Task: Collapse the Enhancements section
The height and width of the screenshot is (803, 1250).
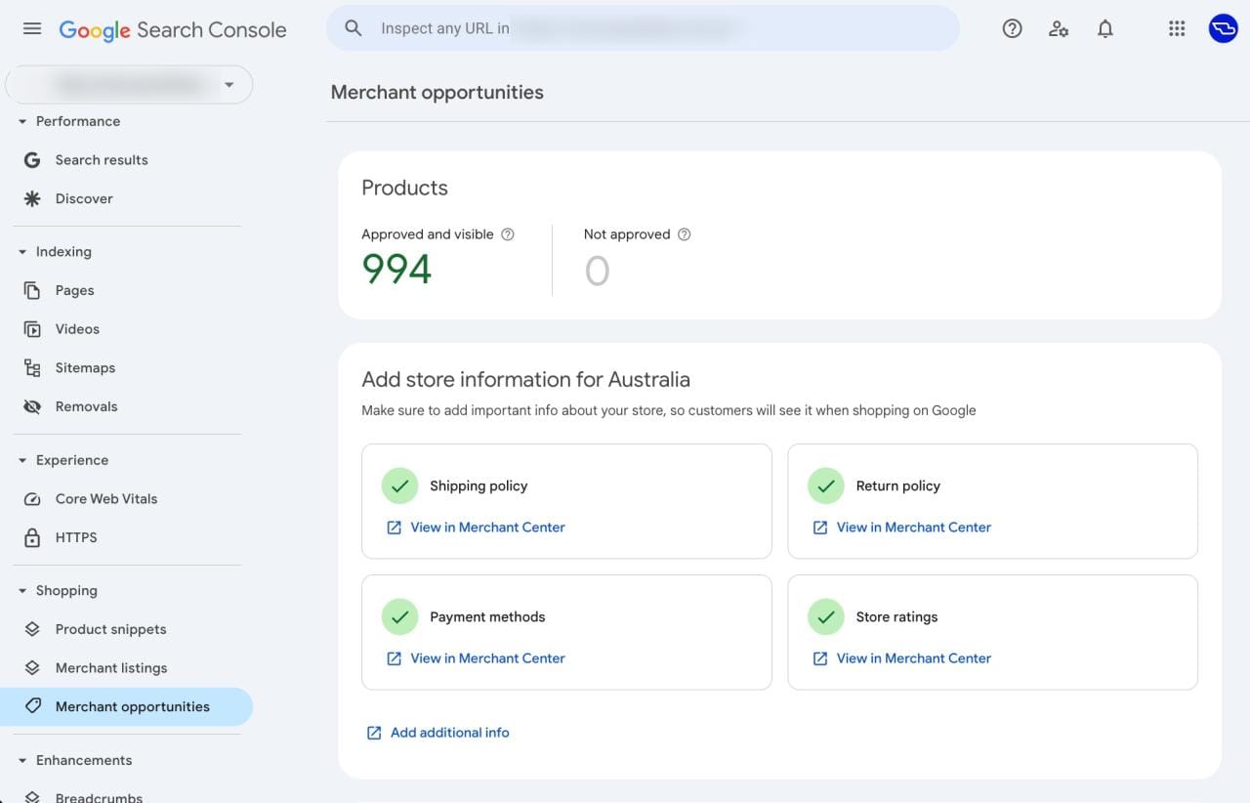Action: pos(22,761)
